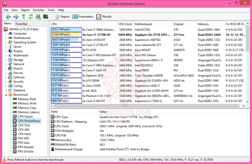The image size is (252, 164).
Task: Expand the Display tree node
Action: click(6, 52)
